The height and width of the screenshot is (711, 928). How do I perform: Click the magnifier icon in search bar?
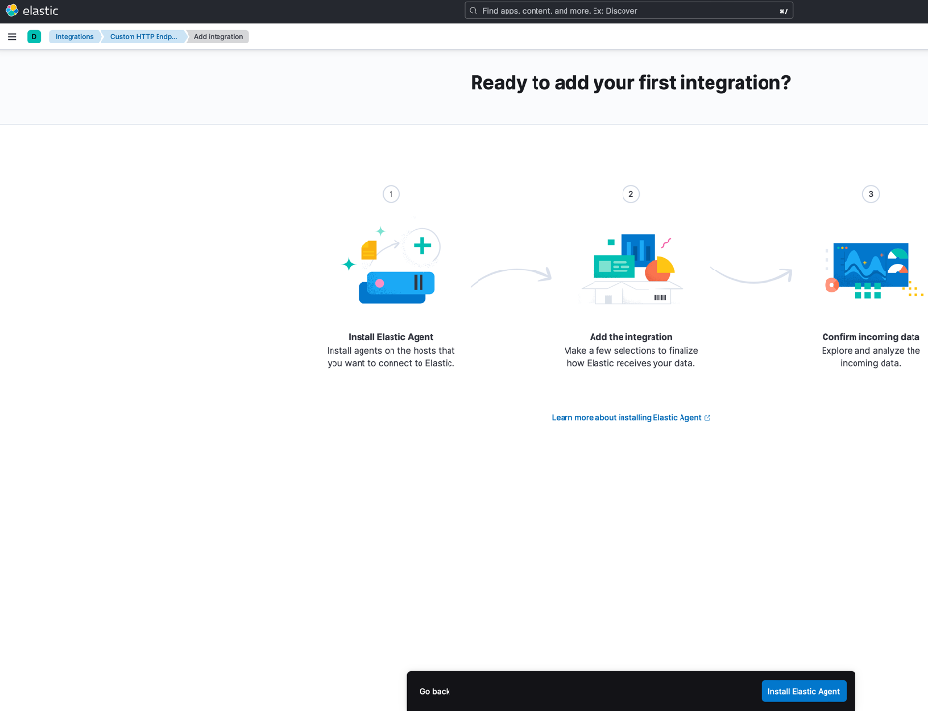(474, 11)
